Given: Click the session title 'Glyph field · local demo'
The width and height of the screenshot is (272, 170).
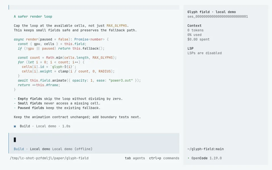Looking at the screenshot, I should point(212,12).
